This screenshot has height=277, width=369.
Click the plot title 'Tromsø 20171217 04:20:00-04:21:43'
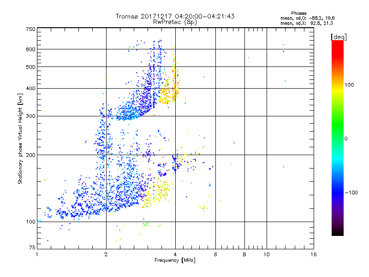(x=175, y=16)
